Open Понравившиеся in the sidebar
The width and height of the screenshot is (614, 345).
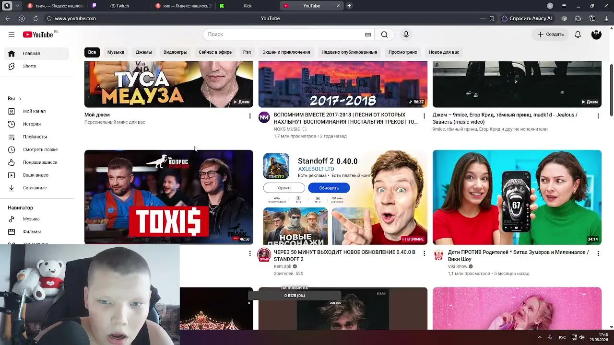(40, 162)
